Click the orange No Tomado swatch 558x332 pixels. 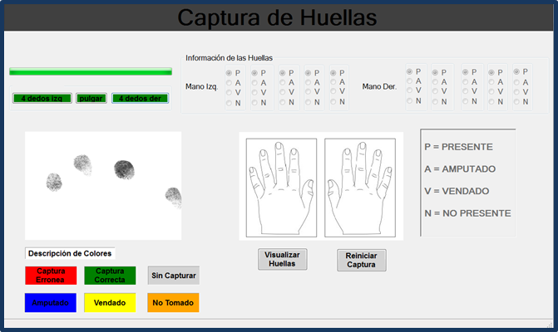point(173,303)
